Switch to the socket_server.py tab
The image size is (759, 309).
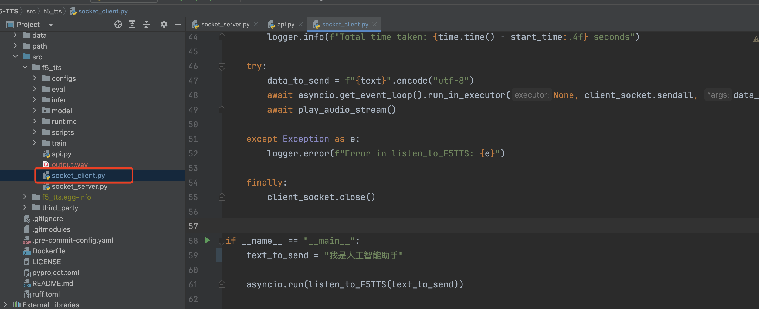coord(225,25)
